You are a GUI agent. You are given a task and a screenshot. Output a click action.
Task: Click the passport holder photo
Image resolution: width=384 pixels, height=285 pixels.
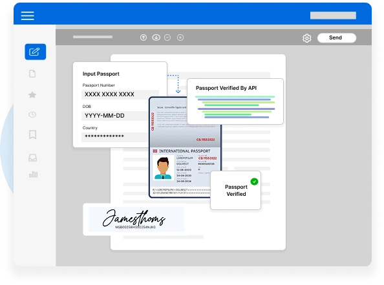pos(163,168)
